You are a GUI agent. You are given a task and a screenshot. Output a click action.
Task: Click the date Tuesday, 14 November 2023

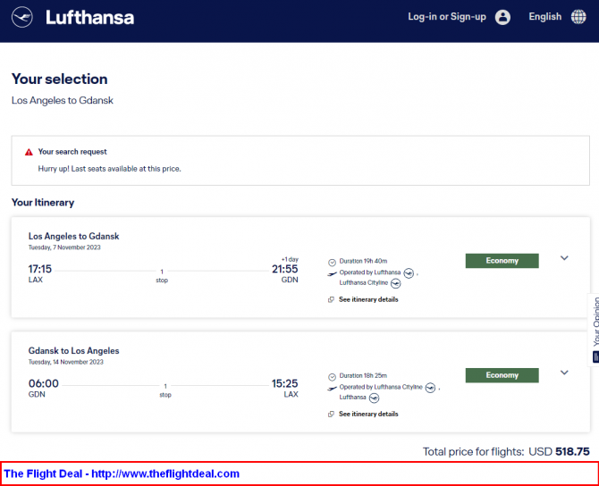point(65,362)
